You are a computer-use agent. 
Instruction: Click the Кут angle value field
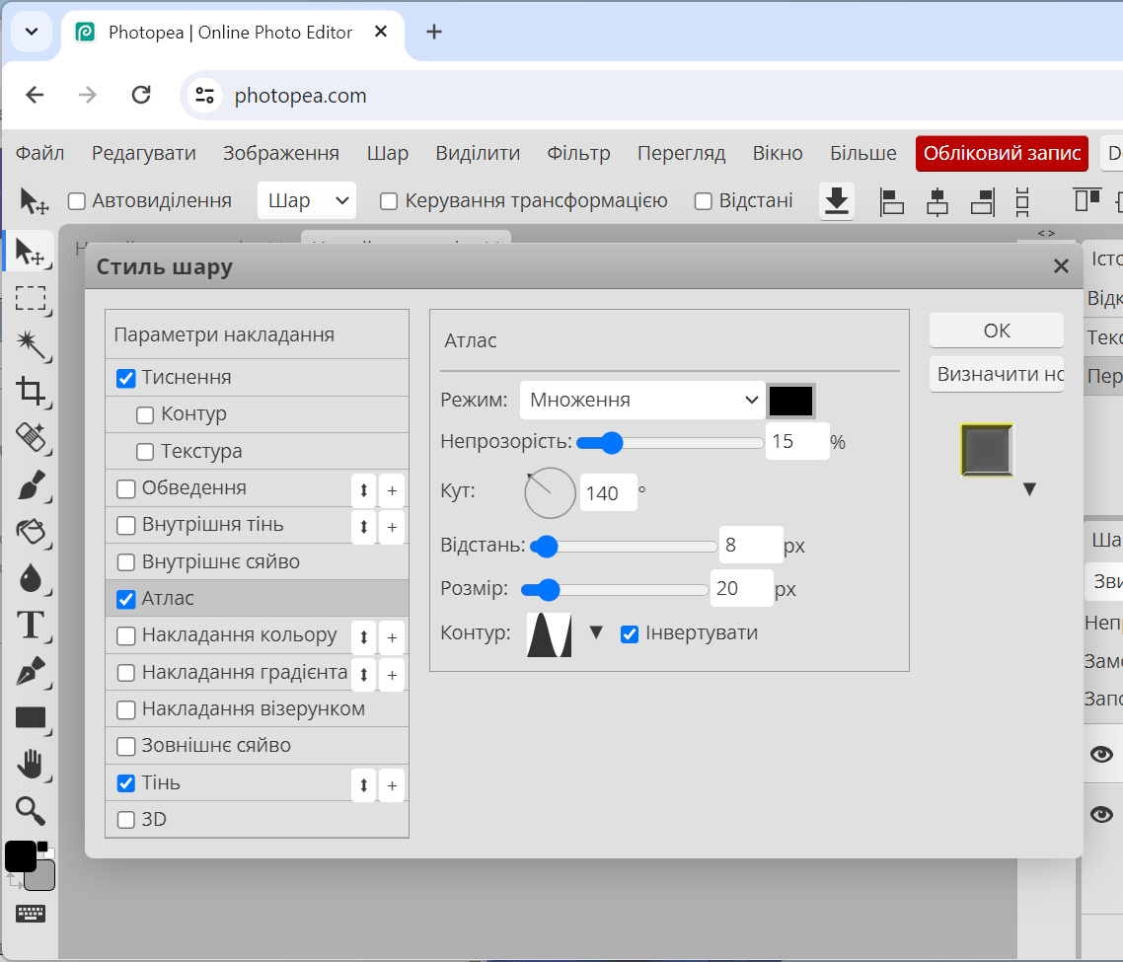[x=608, y=492]
